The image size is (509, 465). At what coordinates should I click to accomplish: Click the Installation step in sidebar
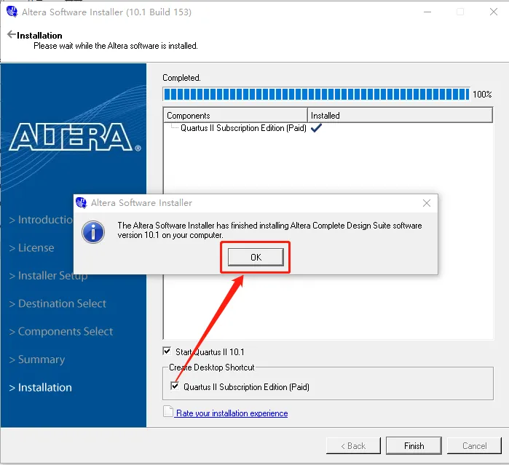tap(41, 387)
